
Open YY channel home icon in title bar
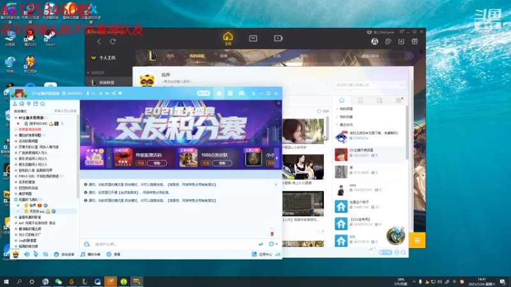click(x=219, y=93)
